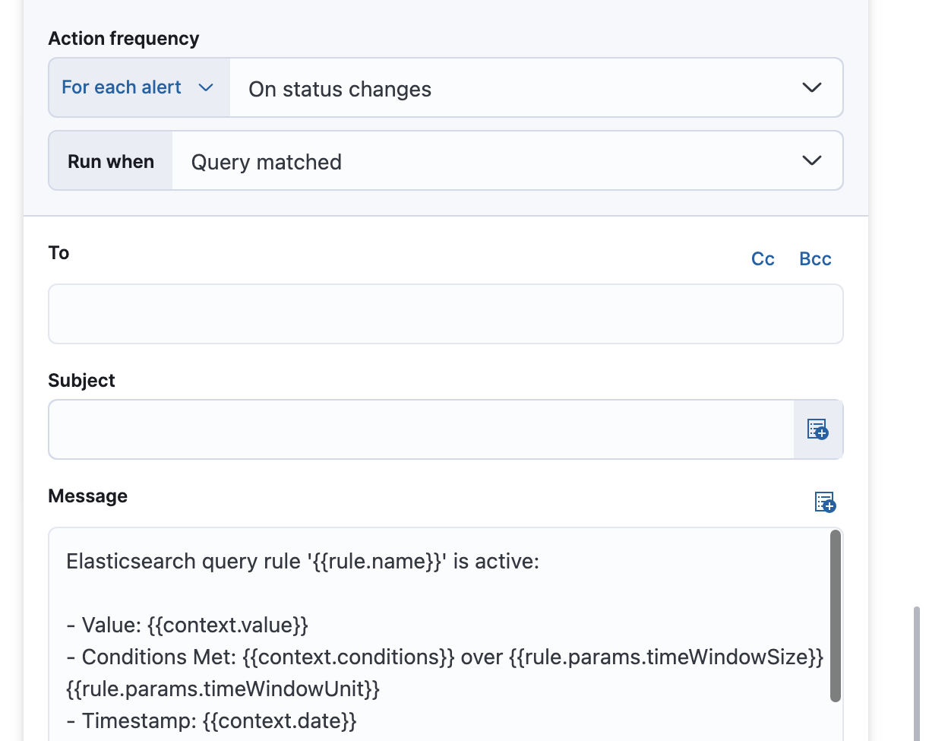Viewport: 929px width, 741px height.
Task: Show the Bcc recipients field
Action: [x=814, y=258]
